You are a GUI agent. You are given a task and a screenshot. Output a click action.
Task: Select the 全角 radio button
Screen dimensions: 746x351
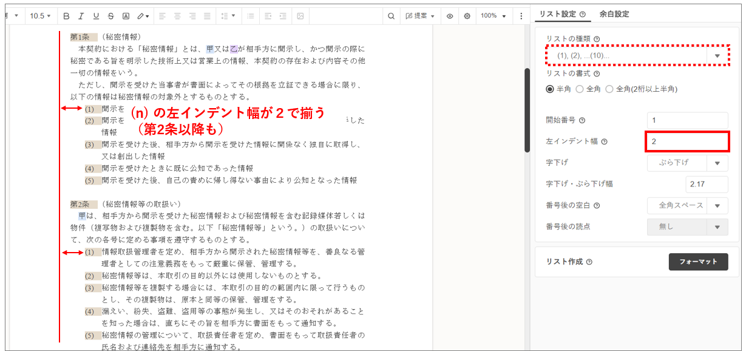(580, 89)
